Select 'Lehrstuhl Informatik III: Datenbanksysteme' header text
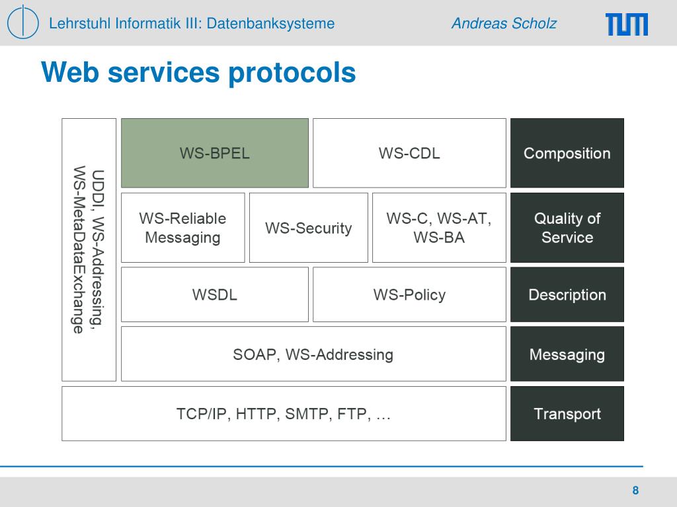677x507 pixels. coord(192,23)
